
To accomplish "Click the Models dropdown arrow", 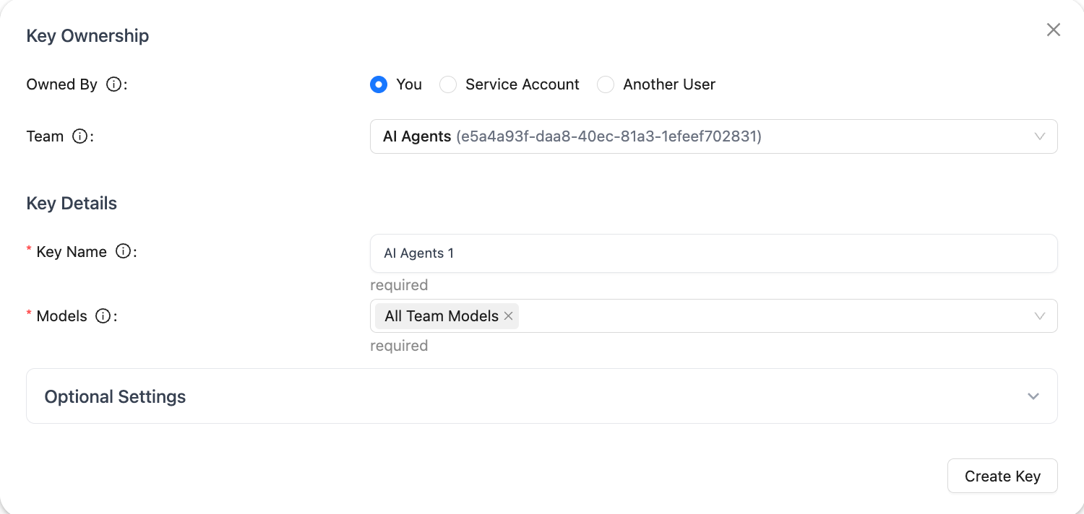I will (x=1040, y=316).
